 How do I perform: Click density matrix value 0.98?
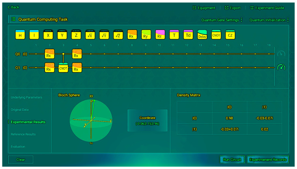pos(229,118)
